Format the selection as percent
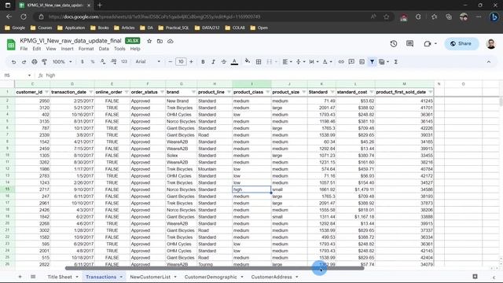 coord(93,61)
